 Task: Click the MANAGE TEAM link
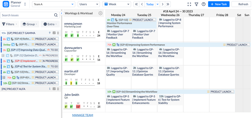point(82,115)
